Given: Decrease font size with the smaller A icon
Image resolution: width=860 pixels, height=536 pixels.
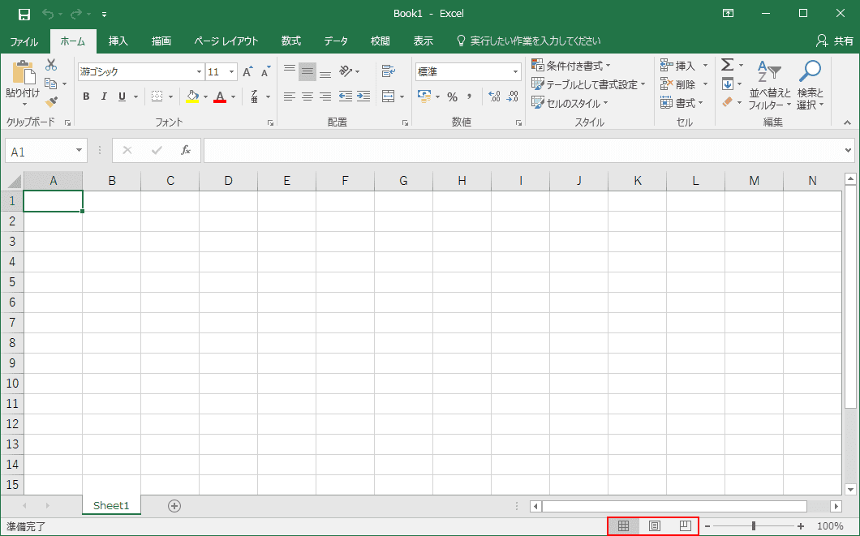Looking at the screenshot, I should 266,72.
